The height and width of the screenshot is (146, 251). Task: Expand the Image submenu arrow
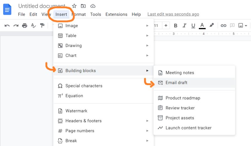point(147,26)
